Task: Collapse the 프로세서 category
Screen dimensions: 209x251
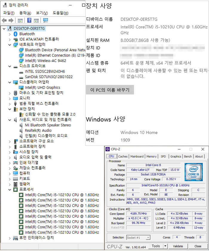Action: pos(10,190)
